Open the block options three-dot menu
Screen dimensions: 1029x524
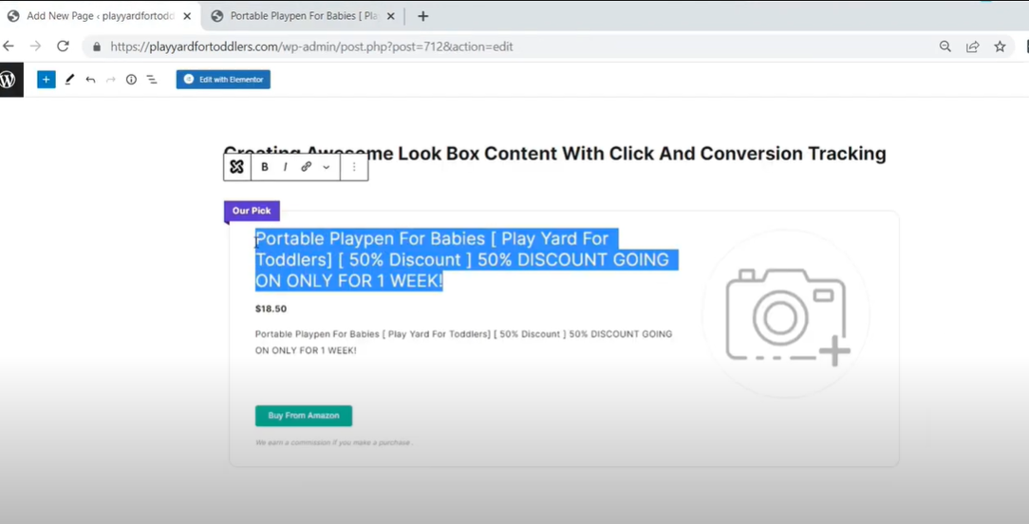[354, 167]
